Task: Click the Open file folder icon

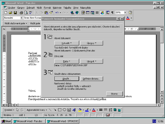Action: pyautogui.click(x=11, y=13)
